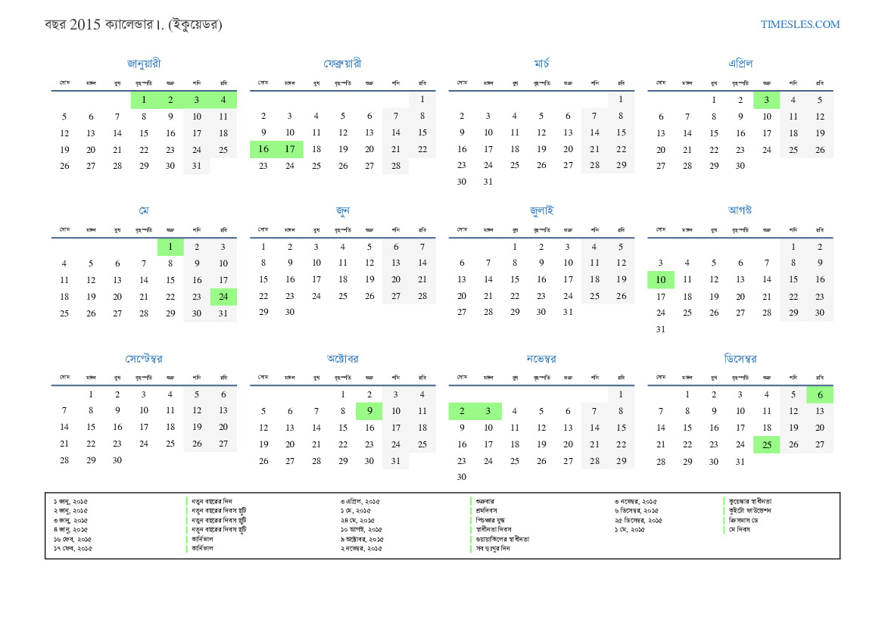Click highlighted November 3 date
This screenshot has height=626, width=885.
488,411
